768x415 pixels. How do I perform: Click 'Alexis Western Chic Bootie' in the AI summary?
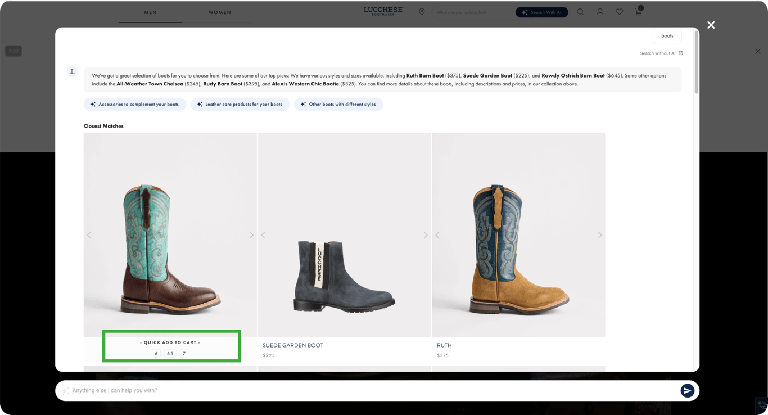click(305, 84)
